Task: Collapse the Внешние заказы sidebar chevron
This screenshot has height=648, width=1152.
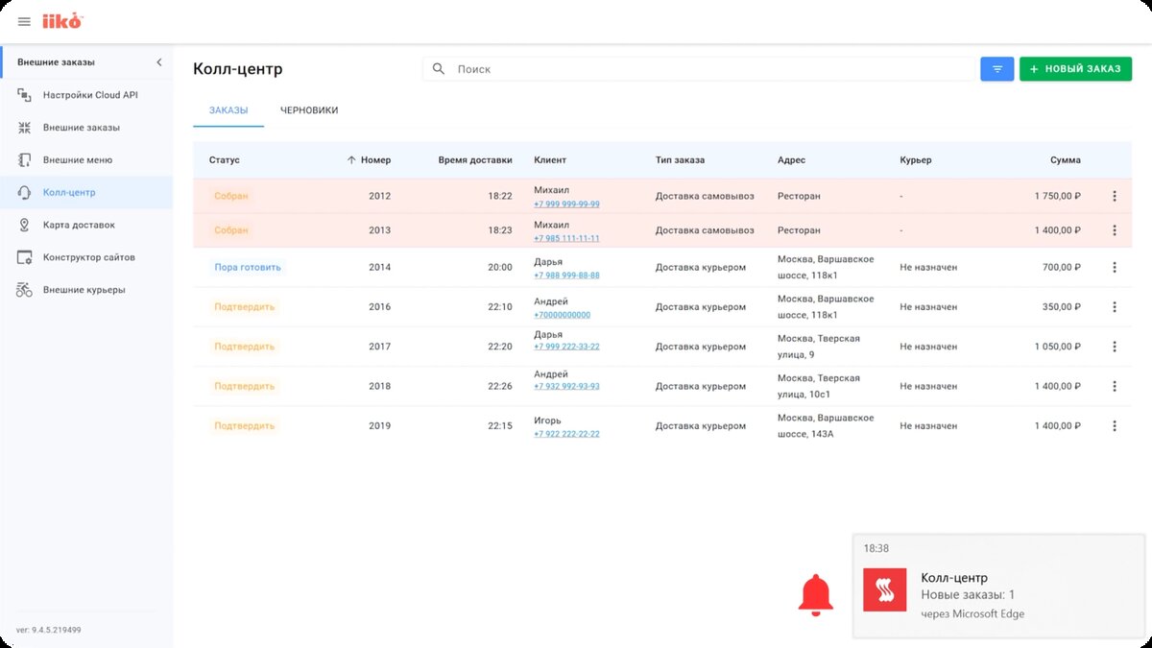Action: tap(159, 62)
